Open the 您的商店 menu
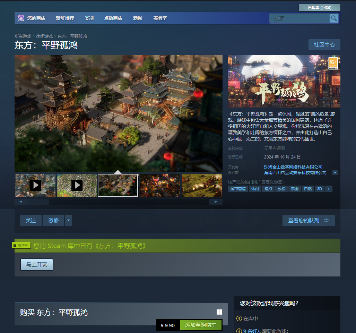Image resolution: width=356 pixels, height=333 pixels. (36, 18)
